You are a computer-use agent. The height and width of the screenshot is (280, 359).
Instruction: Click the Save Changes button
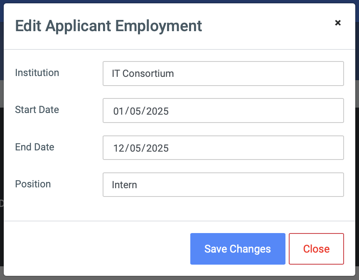pos(238,249)
